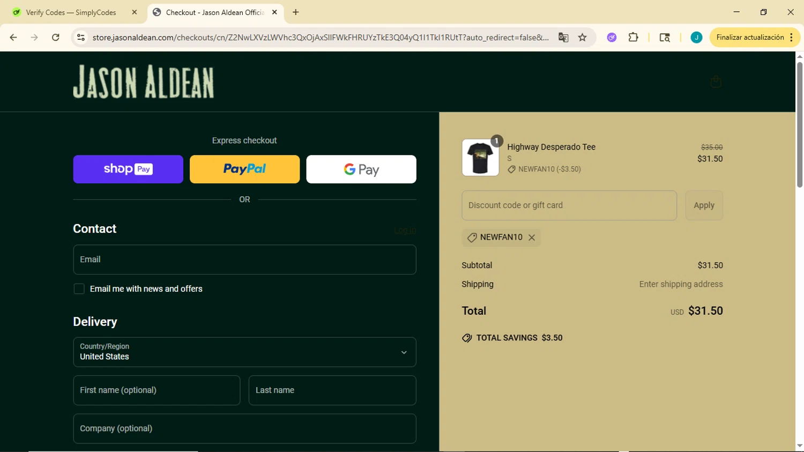Reload the checkout page
804x452 pixels.
pos(56,38)
